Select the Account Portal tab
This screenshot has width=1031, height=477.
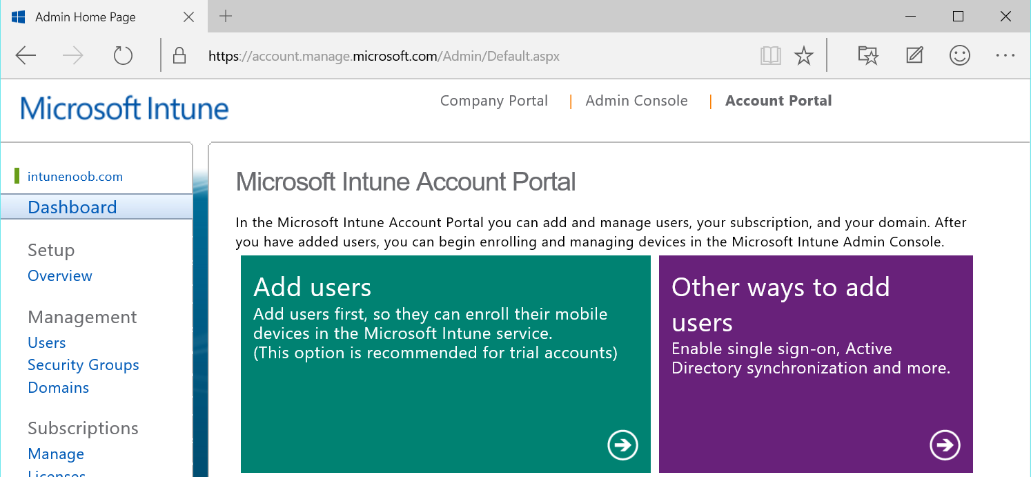coord(778,101)
